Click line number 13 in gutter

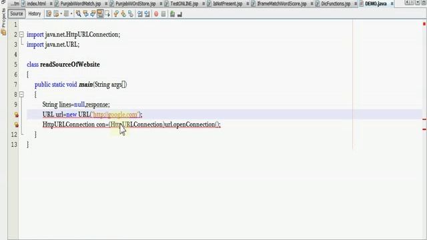click(14, 145)
